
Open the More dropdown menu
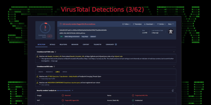[x=171, y=24]
